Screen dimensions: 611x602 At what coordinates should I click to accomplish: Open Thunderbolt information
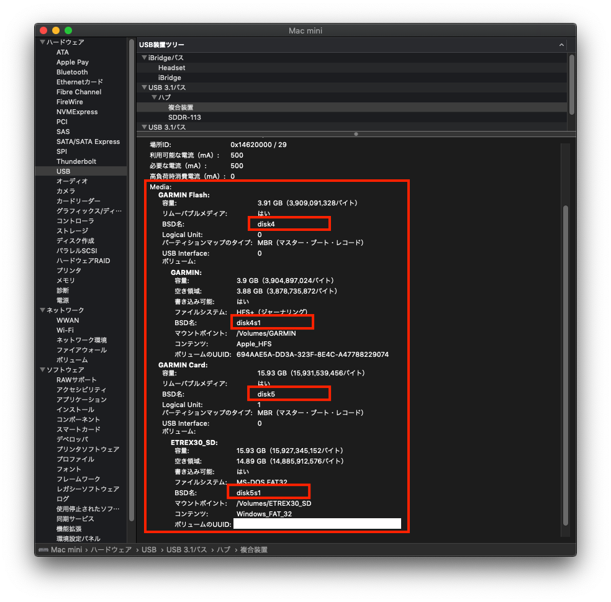tap(76, 161)
